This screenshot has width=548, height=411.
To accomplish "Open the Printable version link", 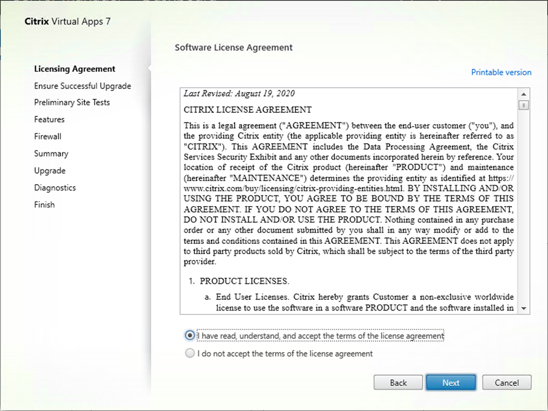I will pyautogui.click(x=501, y=72).
